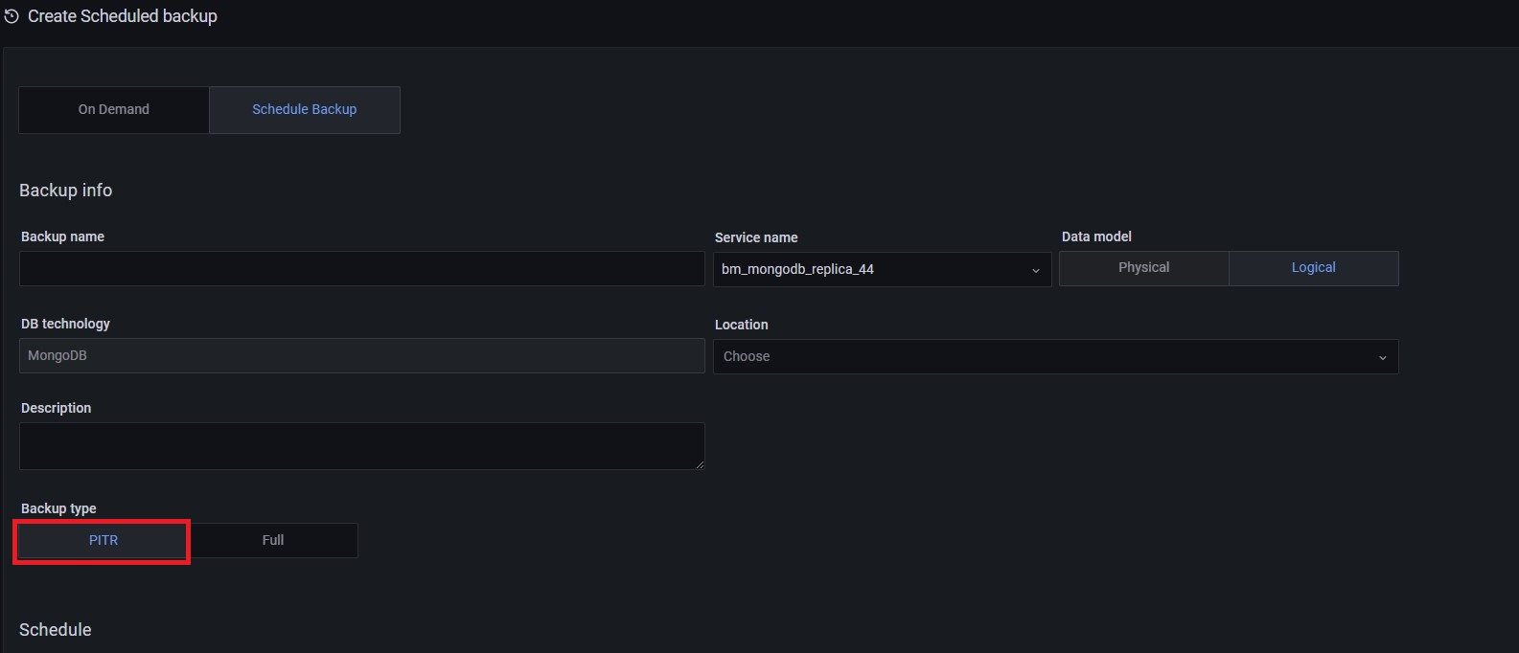Screen dimensions: 1519x653
Task: Click the disabled MongoDB DB technology field
Action: click(361, 356)
